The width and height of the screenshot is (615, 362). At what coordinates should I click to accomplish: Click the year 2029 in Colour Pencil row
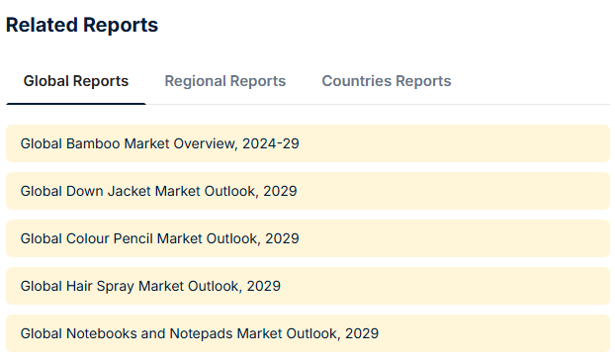tap(282, 238)
